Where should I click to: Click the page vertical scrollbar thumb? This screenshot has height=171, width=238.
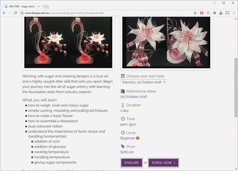tap(235, 95)
